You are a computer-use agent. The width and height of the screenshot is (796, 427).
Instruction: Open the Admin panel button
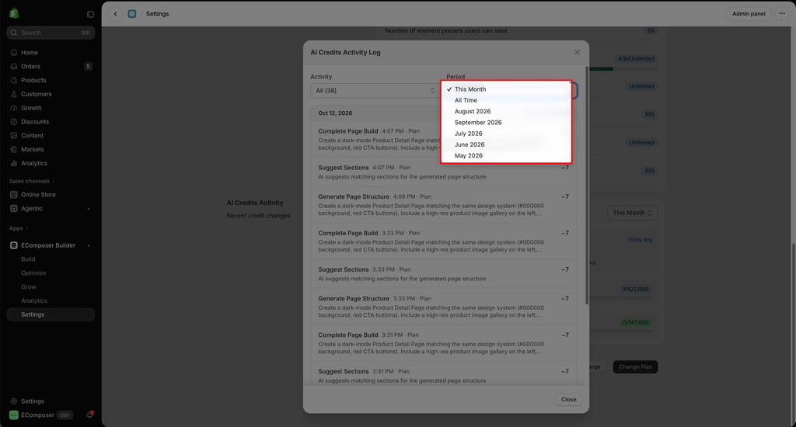click(x=749, y=14)
